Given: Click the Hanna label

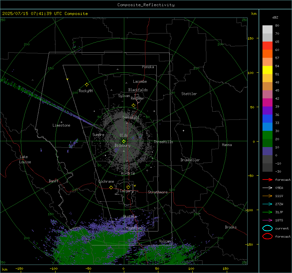Looking at the screenshot, I should 227,145.
